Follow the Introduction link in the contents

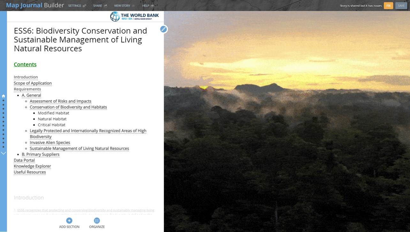click(x=26, y=77)
